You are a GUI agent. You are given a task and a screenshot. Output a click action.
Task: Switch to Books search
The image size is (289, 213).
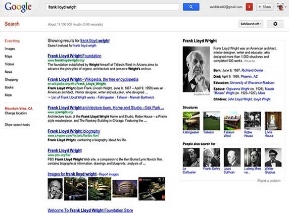pyautogui.click(x=9, y=87)
